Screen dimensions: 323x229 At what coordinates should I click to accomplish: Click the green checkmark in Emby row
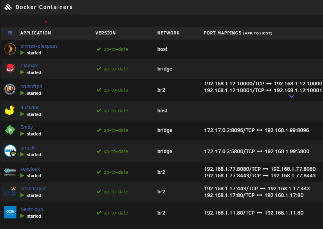99,130
